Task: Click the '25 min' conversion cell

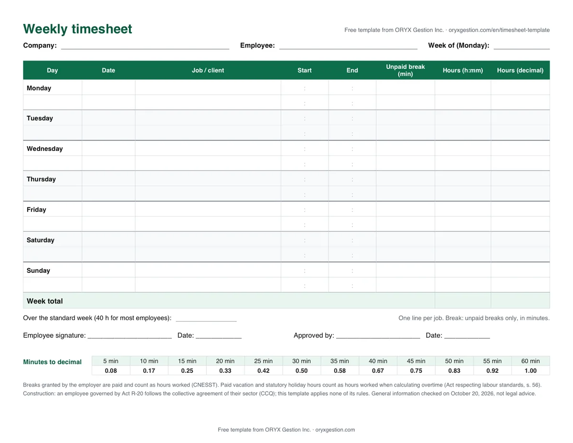Action: 264,361
